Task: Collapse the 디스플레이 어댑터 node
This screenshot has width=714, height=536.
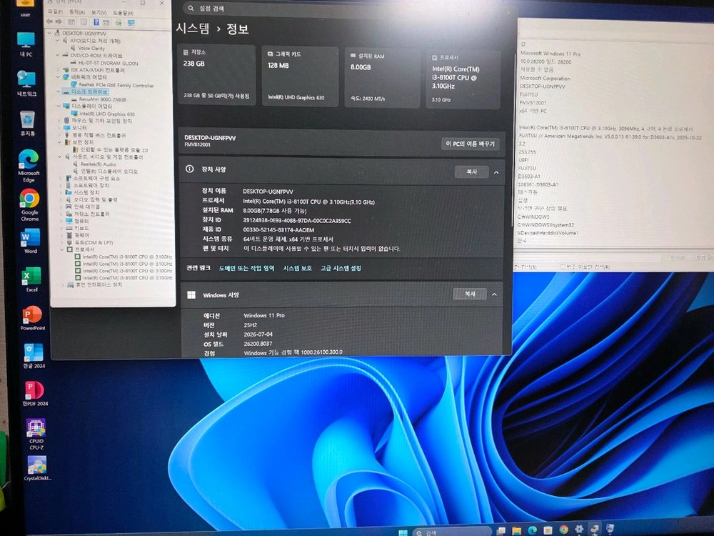Action: point(59,106)
